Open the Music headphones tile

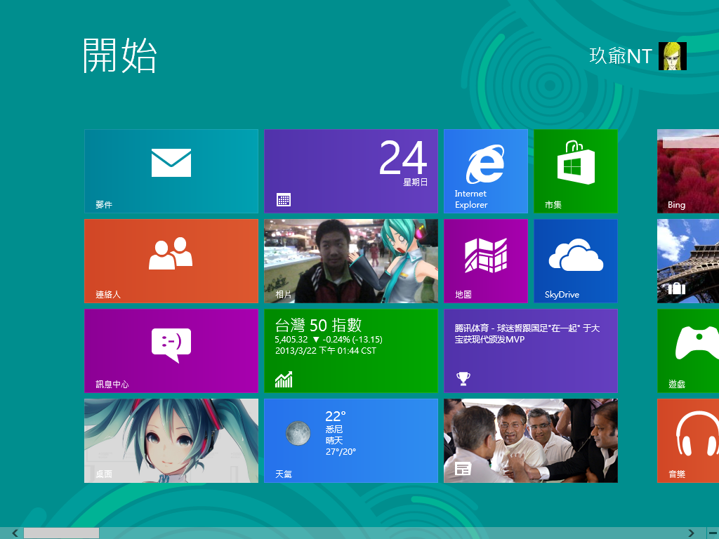pyautogui.click(x=688, y=440)
